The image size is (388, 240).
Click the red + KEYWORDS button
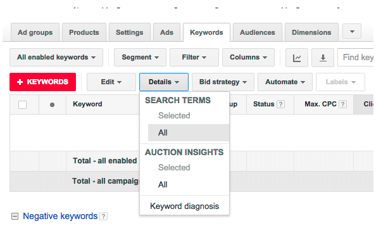click(43, 82)
